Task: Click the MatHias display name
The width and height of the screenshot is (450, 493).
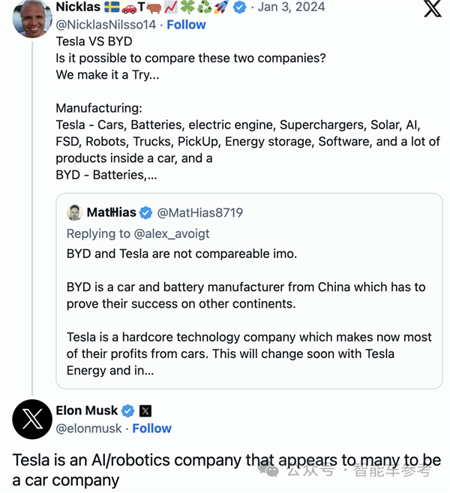Action: click(x=111, y=212)
